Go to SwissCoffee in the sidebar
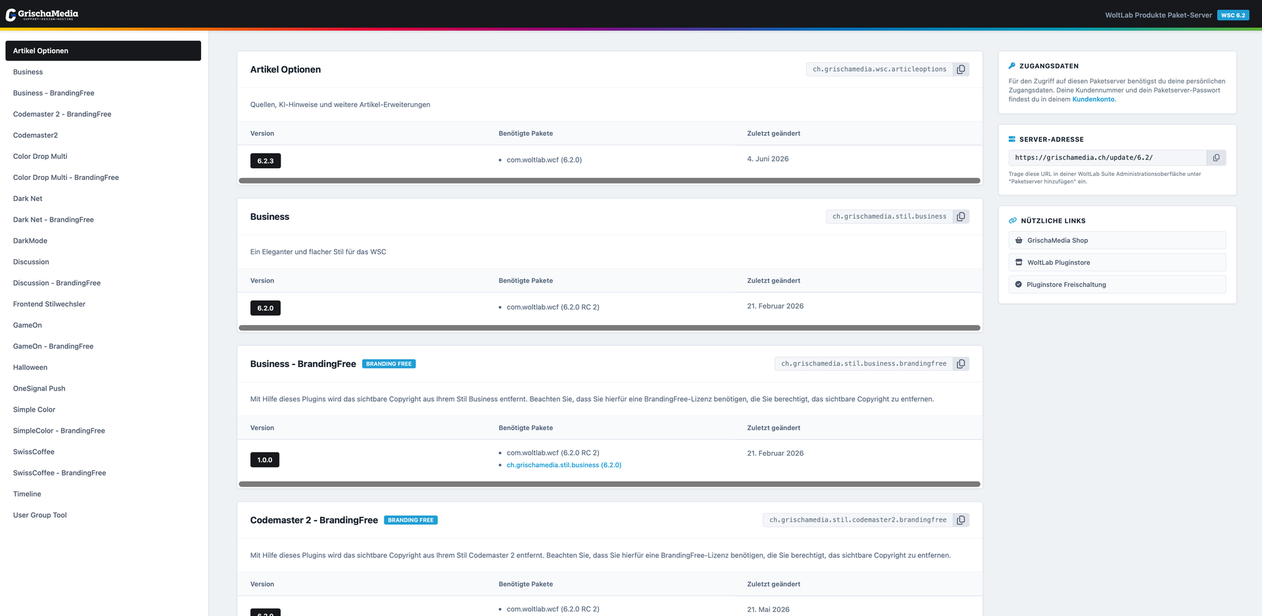This screenshot has width=1262, height=616. pos(103,452)
